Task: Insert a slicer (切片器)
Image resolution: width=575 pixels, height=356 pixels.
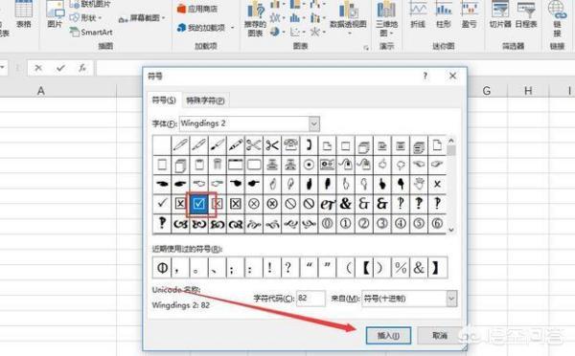Action: 500,15
